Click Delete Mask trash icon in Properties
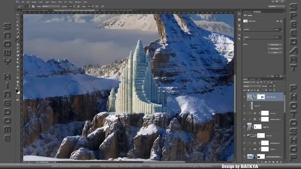The image size is (301, 169). click(281, 76)
